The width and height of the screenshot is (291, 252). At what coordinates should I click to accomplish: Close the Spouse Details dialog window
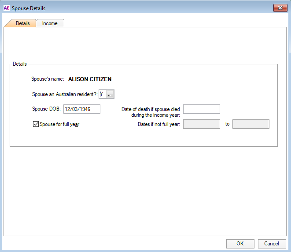(280, 8)
